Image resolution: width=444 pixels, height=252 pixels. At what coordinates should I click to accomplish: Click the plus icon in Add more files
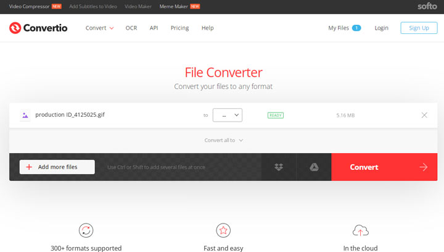29,167
